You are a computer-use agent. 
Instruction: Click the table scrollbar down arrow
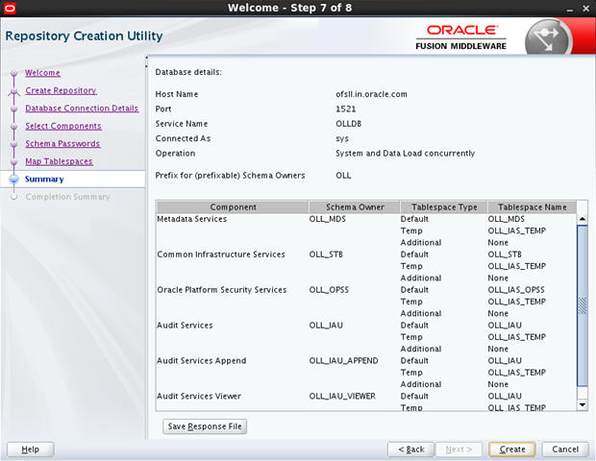583,404
